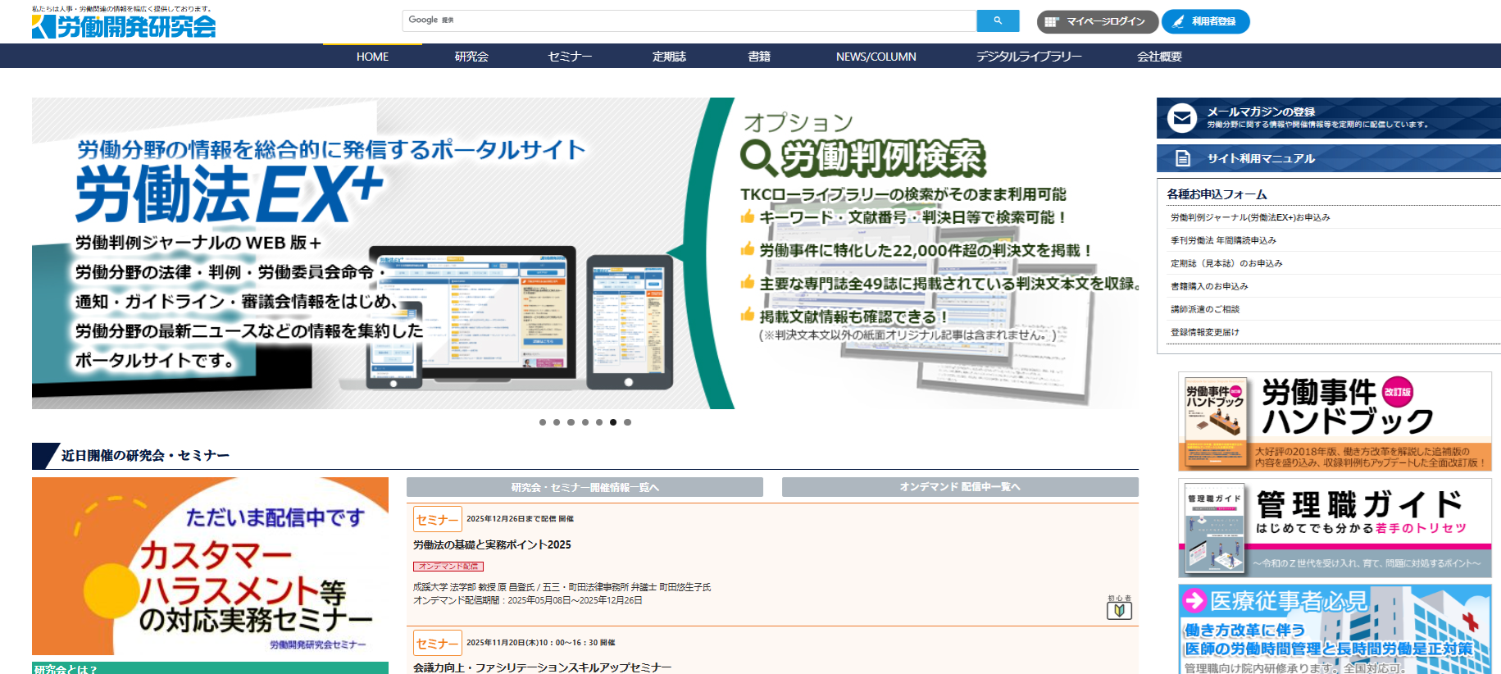This screenshot has height=674, width=1501.
Task: Open the 労働事件ハンドブック banner
Action: point(1334,421)
